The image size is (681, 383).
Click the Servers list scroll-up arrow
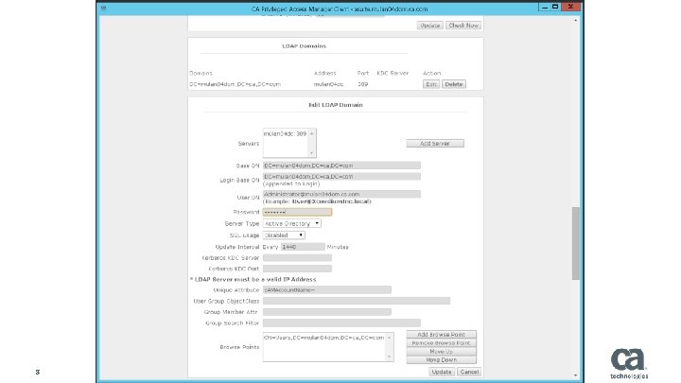(x=311, y=133)
